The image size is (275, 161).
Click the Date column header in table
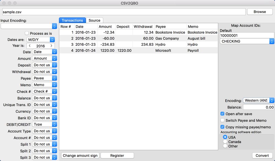point(86,26)
